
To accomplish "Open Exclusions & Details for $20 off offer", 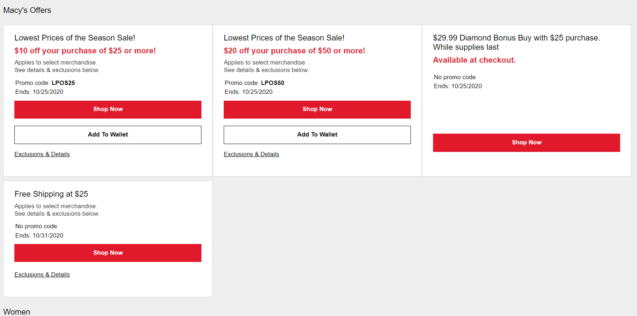I will coord(251,154).
